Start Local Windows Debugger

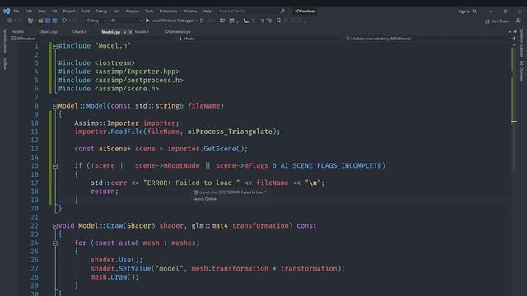(x=170, y=21)
